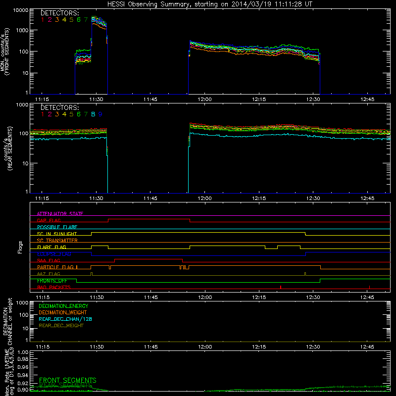Click the 0.98 livetime axis tick label
The image size is (396, 396).
click(x=23, y=359)
